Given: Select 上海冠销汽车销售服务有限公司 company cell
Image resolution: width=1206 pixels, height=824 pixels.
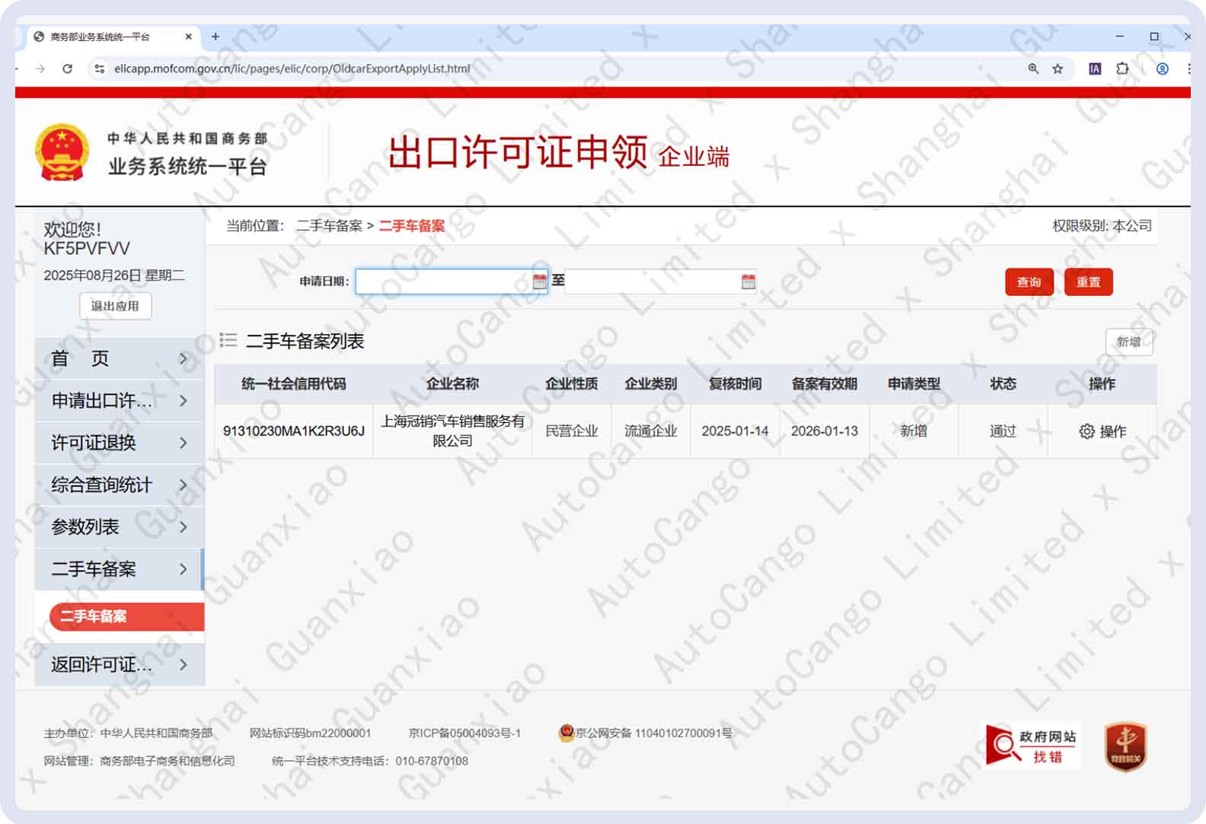Looking at the screenshot, I should coord(453,431).
